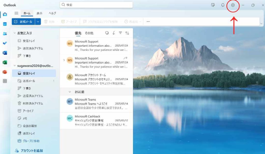Open the ヘルプ ribbon tab

(x=52, y=13)
